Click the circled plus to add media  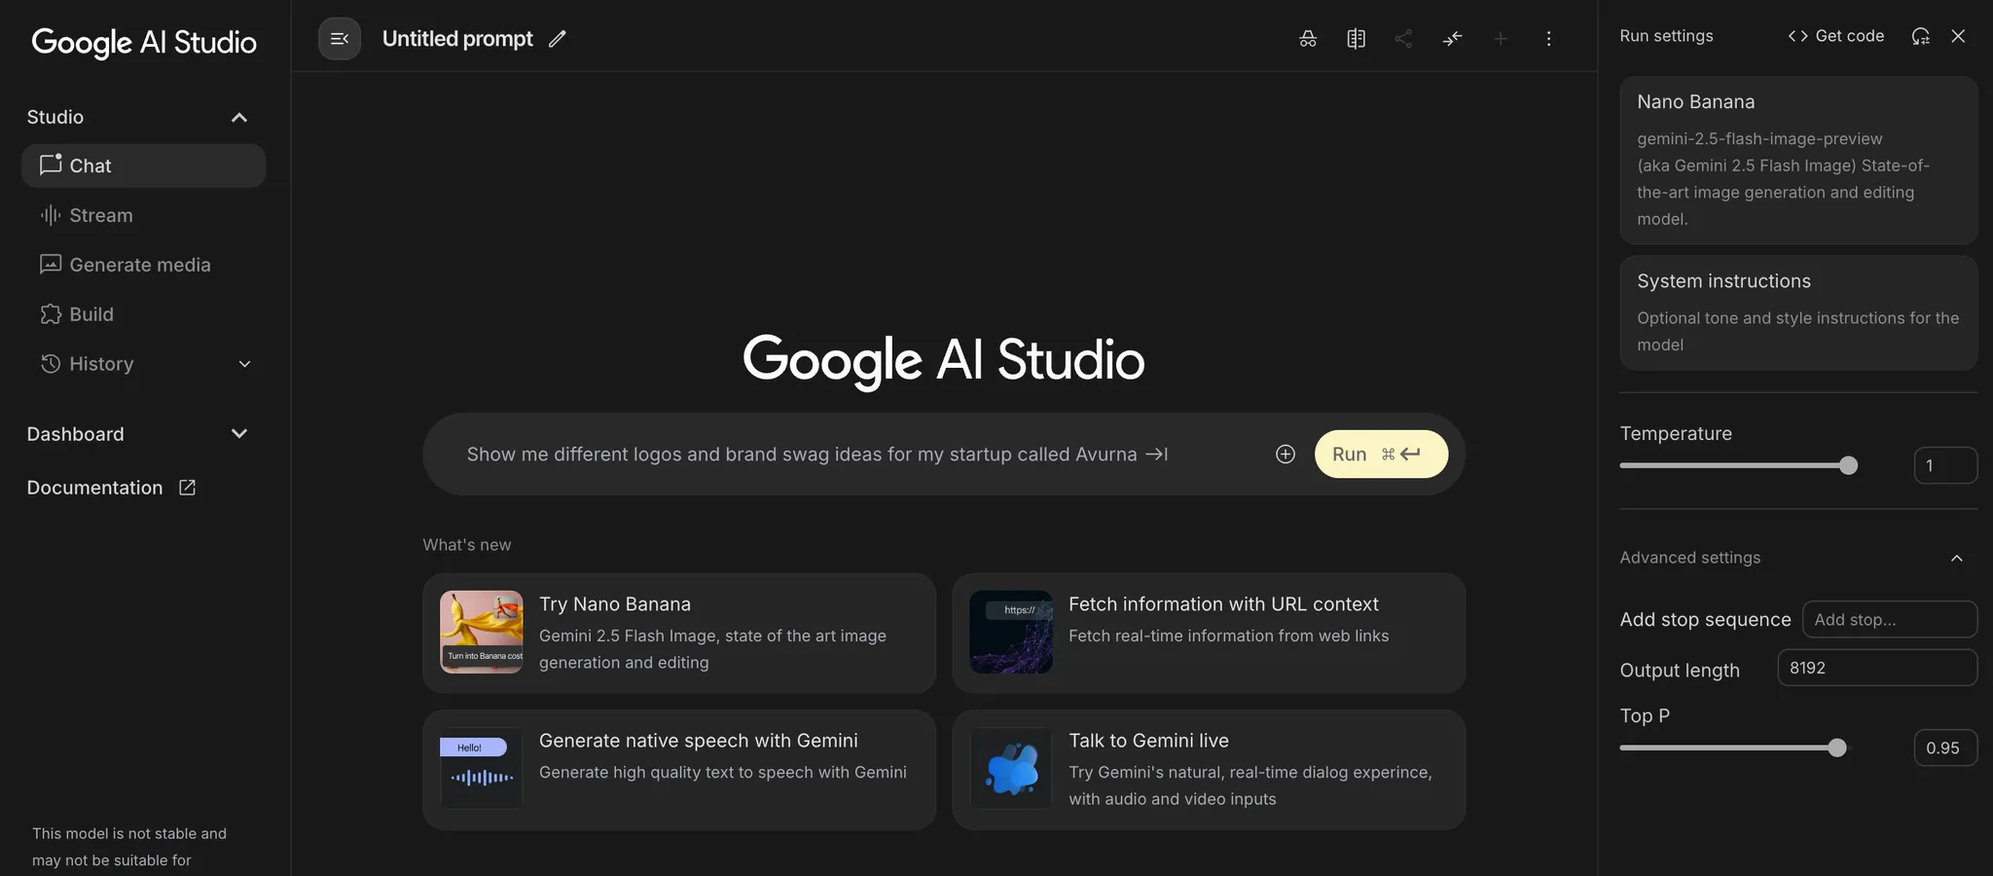(1286, 455)
